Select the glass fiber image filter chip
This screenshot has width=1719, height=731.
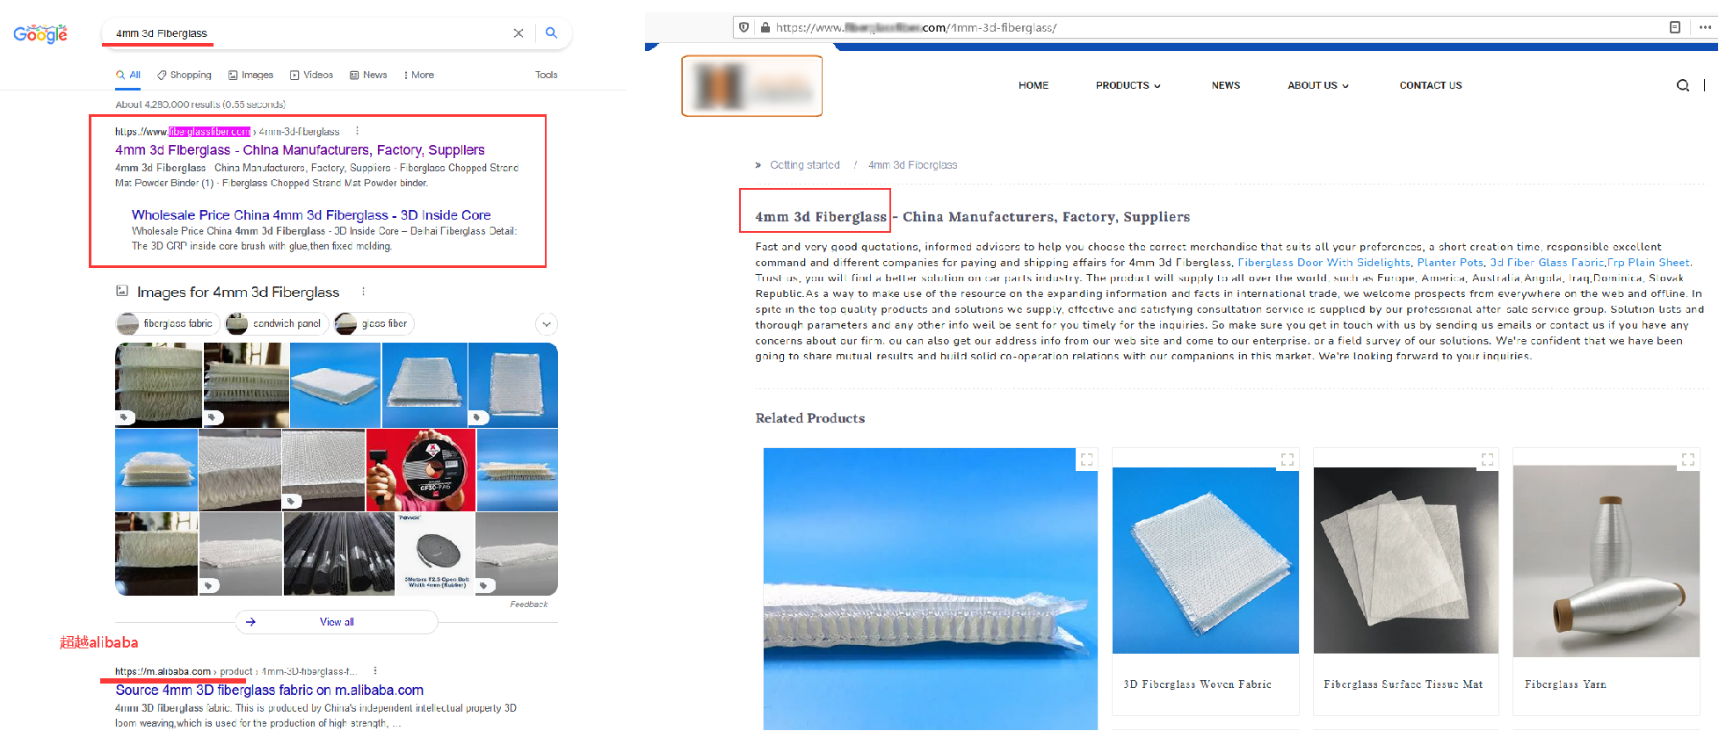[374, 324]
